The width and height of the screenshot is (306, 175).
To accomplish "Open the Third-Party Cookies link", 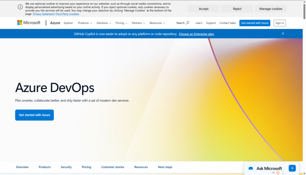I will coord(67,14).
